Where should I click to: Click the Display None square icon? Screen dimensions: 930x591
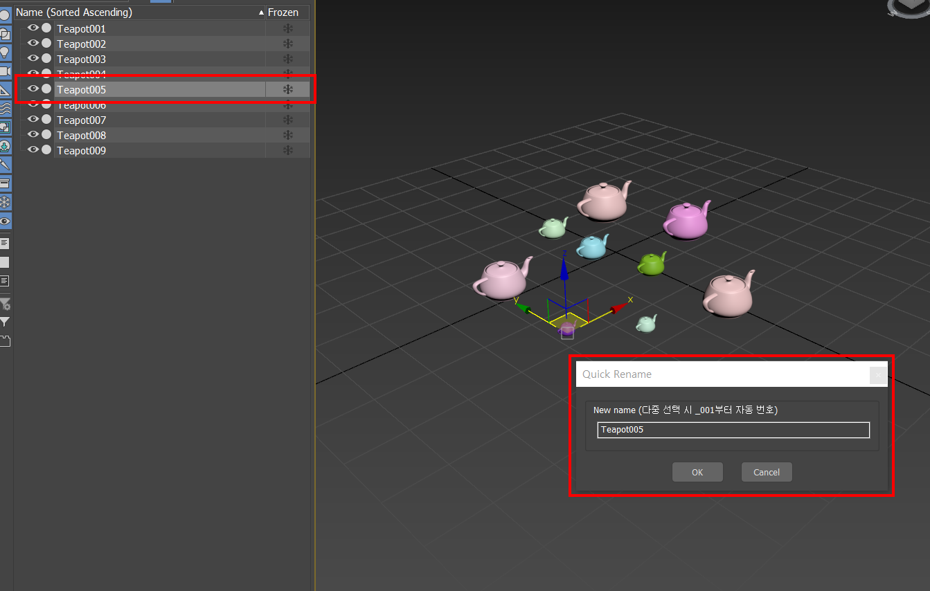tap(4, 262)
